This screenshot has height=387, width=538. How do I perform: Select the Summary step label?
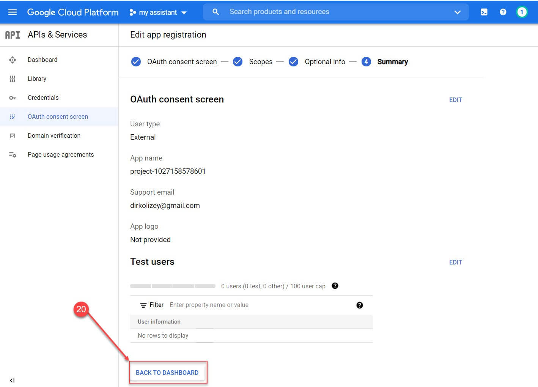coord(393,61)
